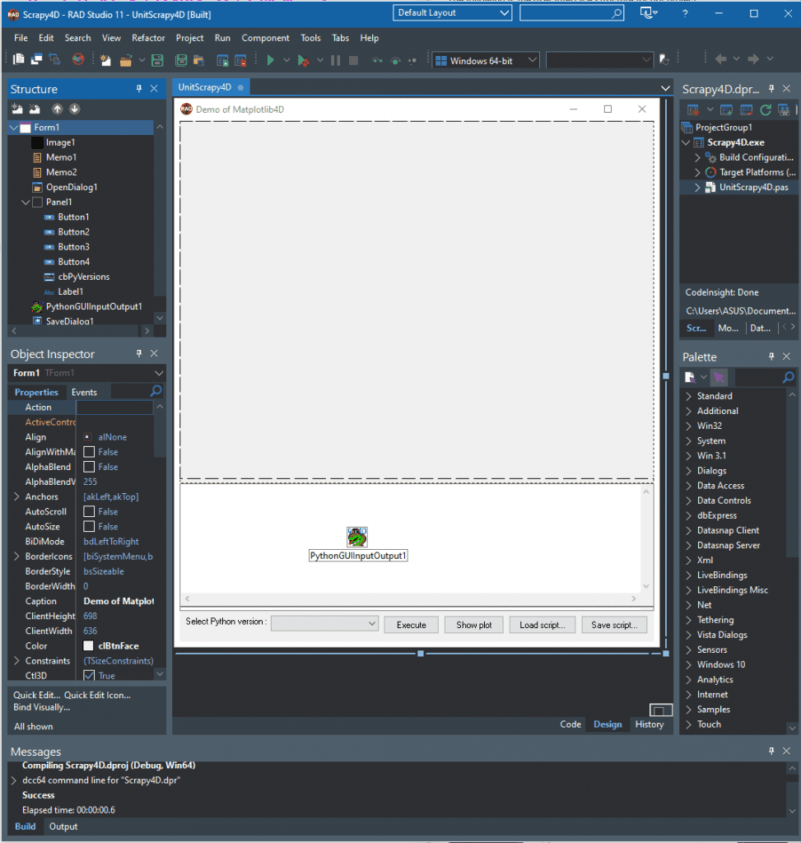Viewport: 801px width, 843px height.
Task: Click the Stop program toolbar icon
Action: [353, 60]
